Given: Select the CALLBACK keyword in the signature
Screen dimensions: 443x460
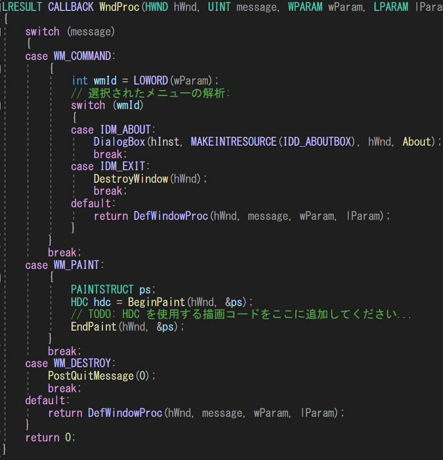Looking at the screenshot, I should pyautogui.click(x=71, y=7).
